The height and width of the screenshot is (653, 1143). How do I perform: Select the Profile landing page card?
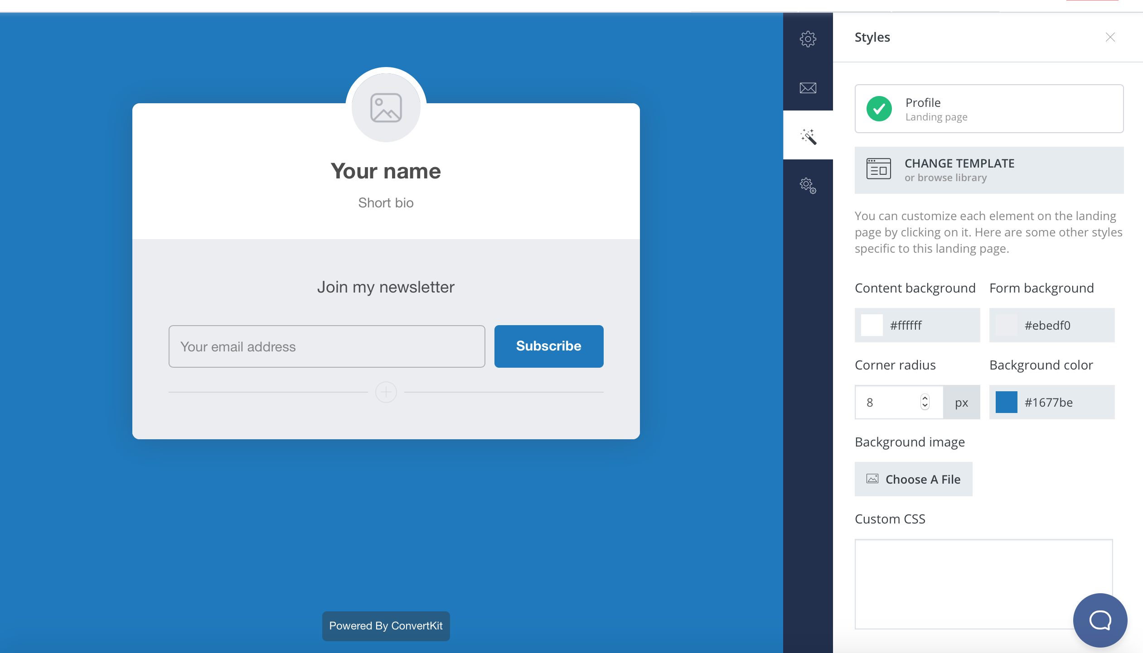[x=989, y=109]
